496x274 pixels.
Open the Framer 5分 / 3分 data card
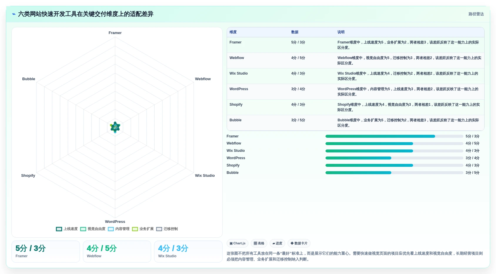click(x=46, y=251)
